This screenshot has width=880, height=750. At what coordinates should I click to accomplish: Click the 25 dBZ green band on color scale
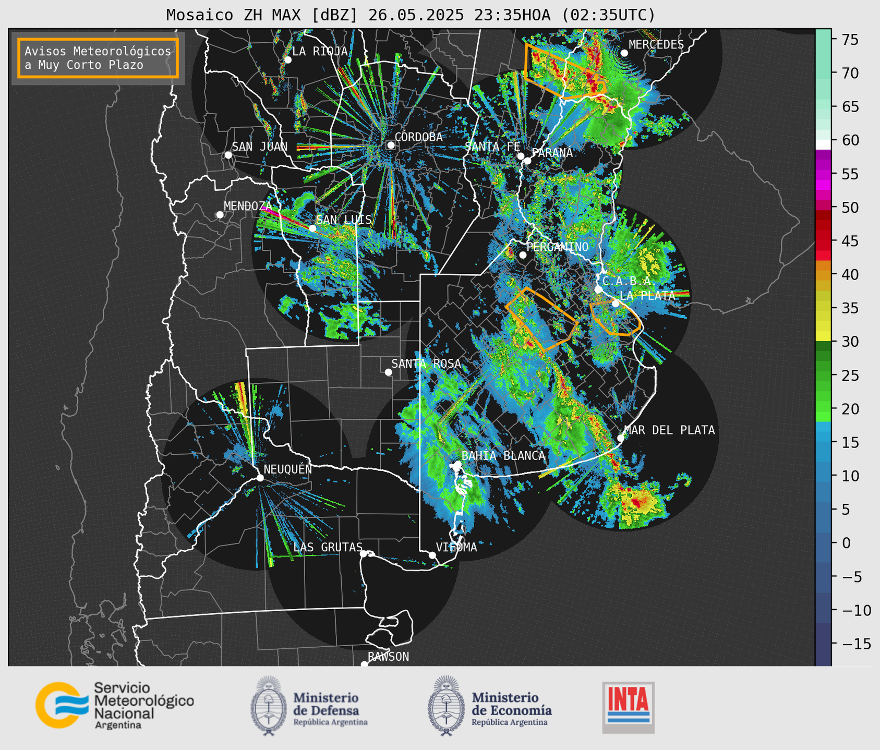(823, 376)
